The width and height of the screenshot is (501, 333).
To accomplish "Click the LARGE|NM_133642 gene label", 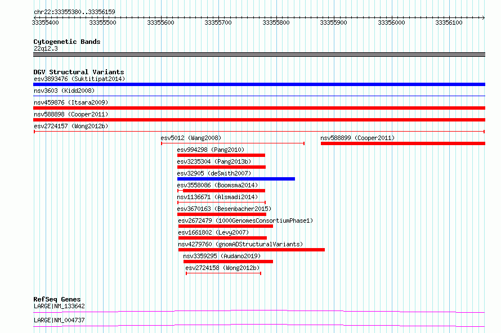I will [59, 306].
